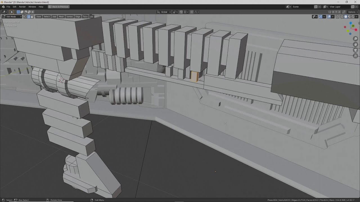Zoom the viewport with magnifier gizmo
The width and height of the screenshot is (360, 202).
tap(355, 39)
